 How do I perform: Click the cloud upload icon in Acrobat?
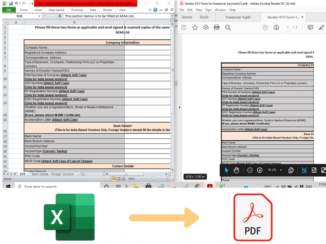coord(206,27)
